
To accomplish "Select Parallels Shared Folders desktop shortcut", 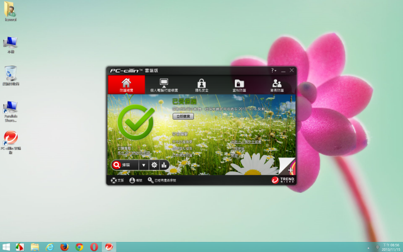I will pyautogui.click(x=11, y=112).
